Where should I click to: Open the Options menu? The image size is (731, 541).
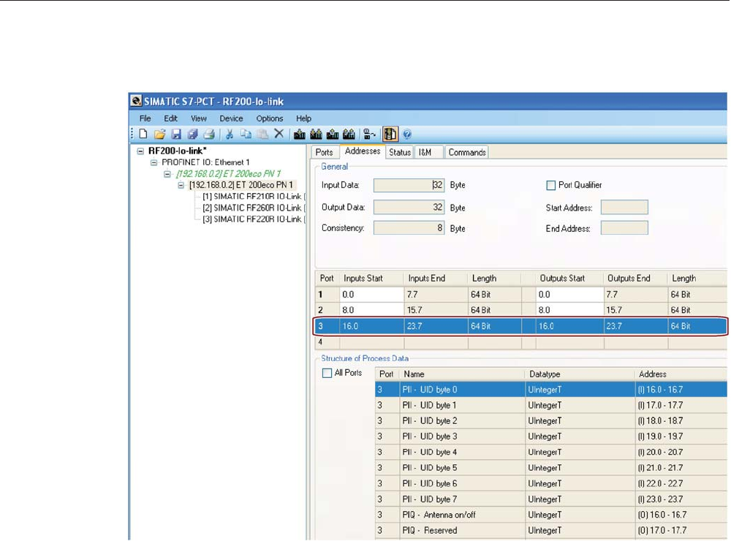click(x=270, y=118)
